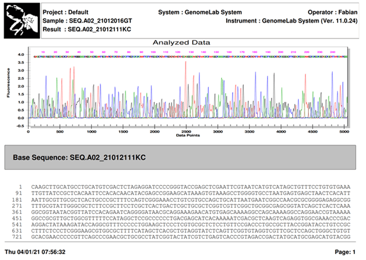The width and height of the screenshot is (366, 260).
Task: Click the 4.0 value on y-axis
Action: pos(20,55)
